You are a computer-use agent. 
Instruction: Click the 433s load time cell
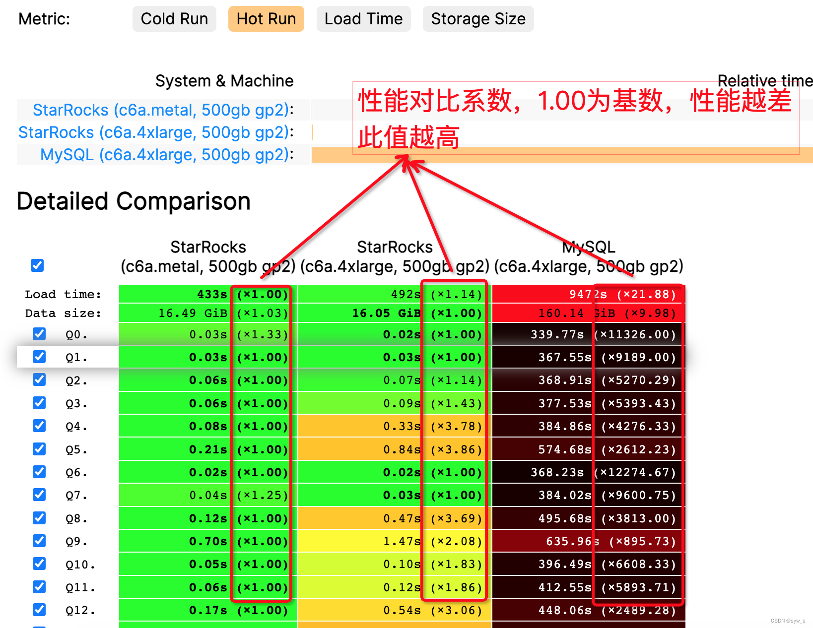(x=208, y=294)
